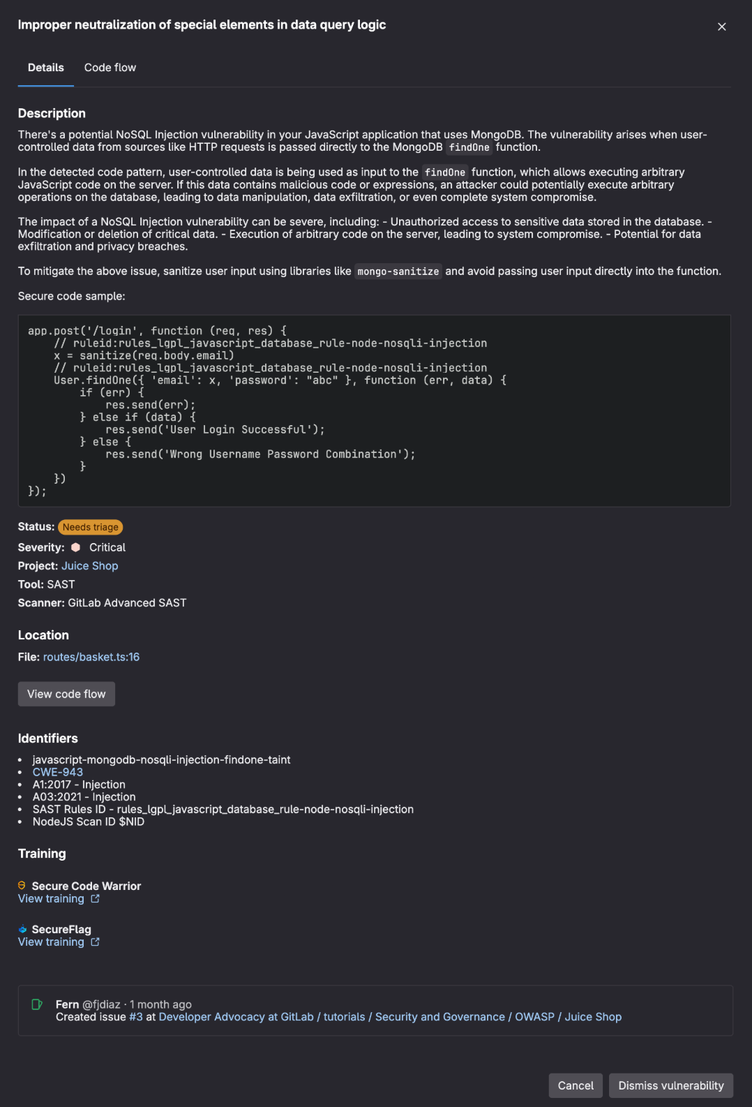Close the vulnerability details dialog
This screenshot has width=752, height=1107.
coord(721,27)
